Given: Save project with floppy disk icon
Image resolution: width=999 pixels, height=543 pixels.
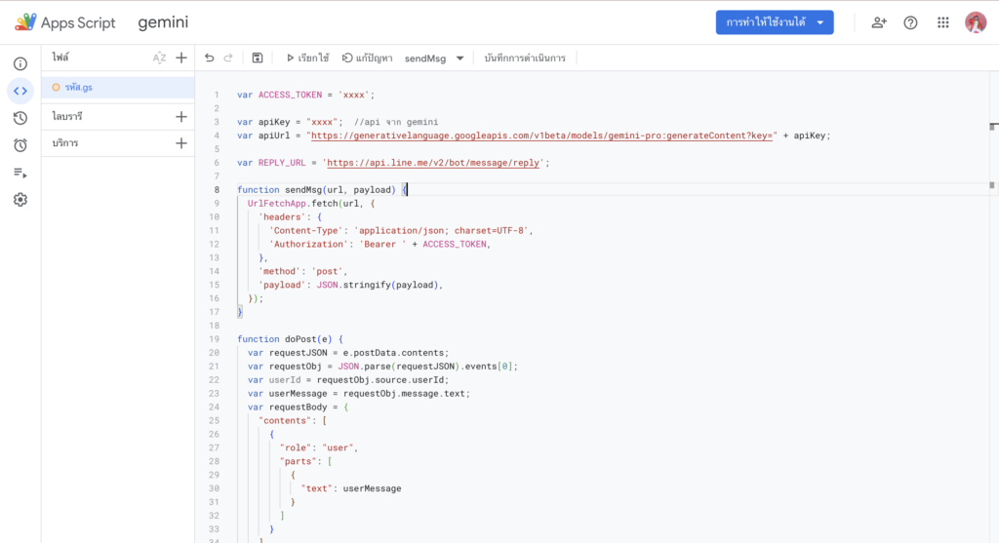Looking at the screenshot, I should click(x=258, y=58).
